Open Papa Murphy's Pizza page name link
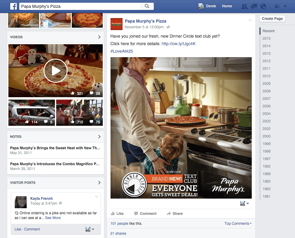This screenshot has height=238, width=295. tap(146, 21)
